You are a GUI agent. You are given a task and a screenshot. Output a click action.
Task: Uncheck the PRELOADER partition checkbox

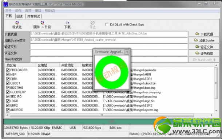(8, 70)
